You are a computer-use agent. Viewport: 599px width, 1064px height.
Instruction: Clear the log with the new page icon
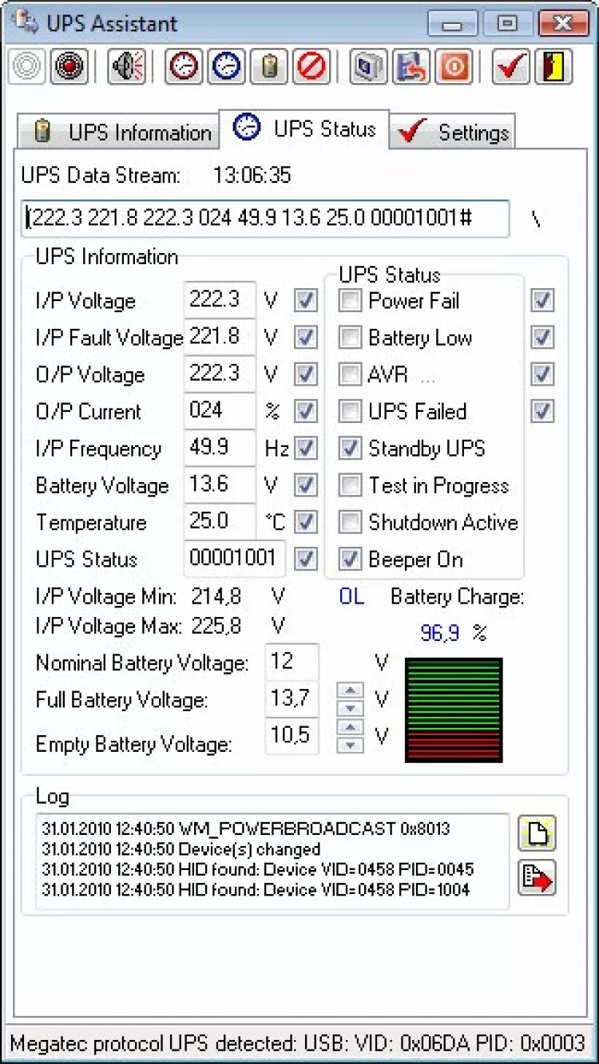point(537,834)
